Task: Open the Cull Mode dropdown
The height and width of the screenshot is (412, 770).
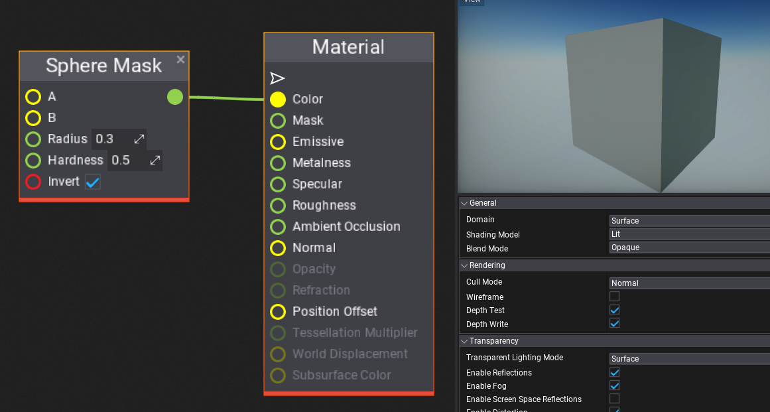Action: pos(690,283)
